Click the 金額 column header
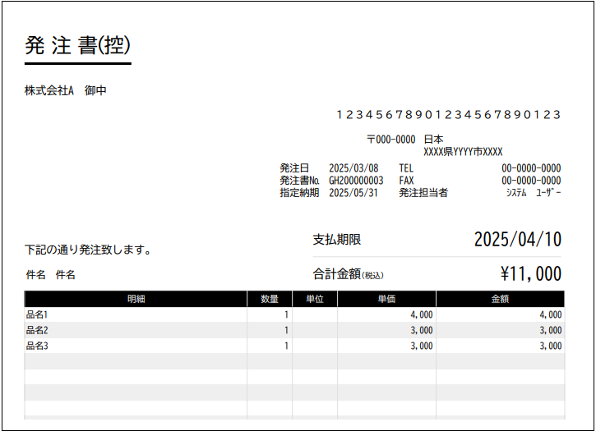 (500, 299)
